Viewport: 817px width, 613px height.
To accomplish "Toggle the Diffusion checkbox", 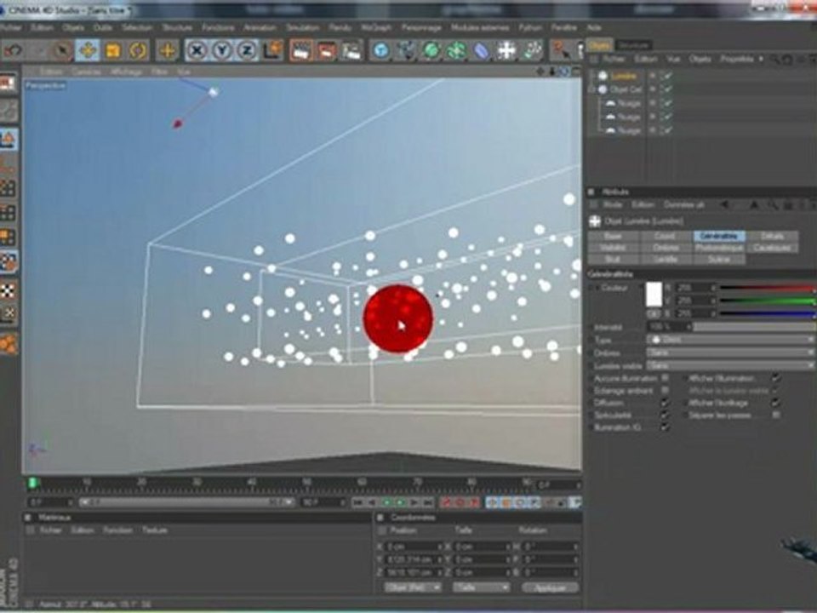I will tap(665, 403).
